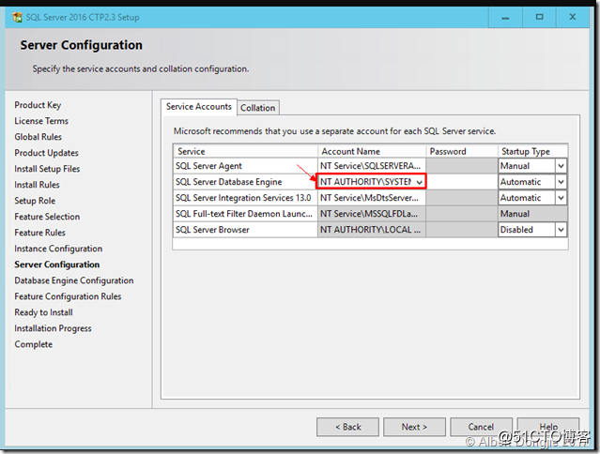Close the SQL Server setup window
The image size is (600, 454).
click(573, 17)
